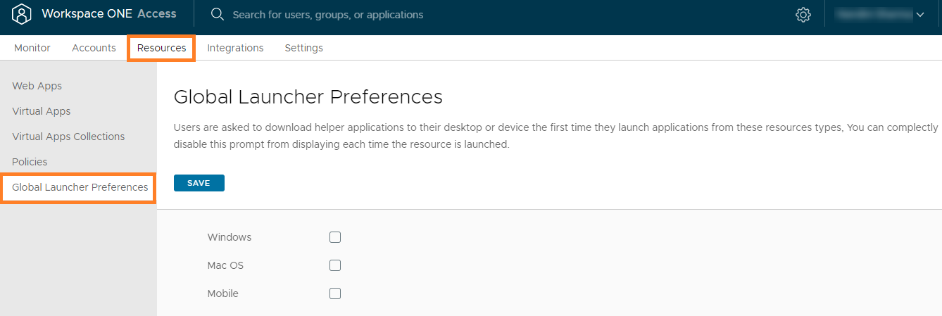Click the Workspace ONE Access title text
Image resolution: width=942 pixels, height=316 pixels.
109,13
